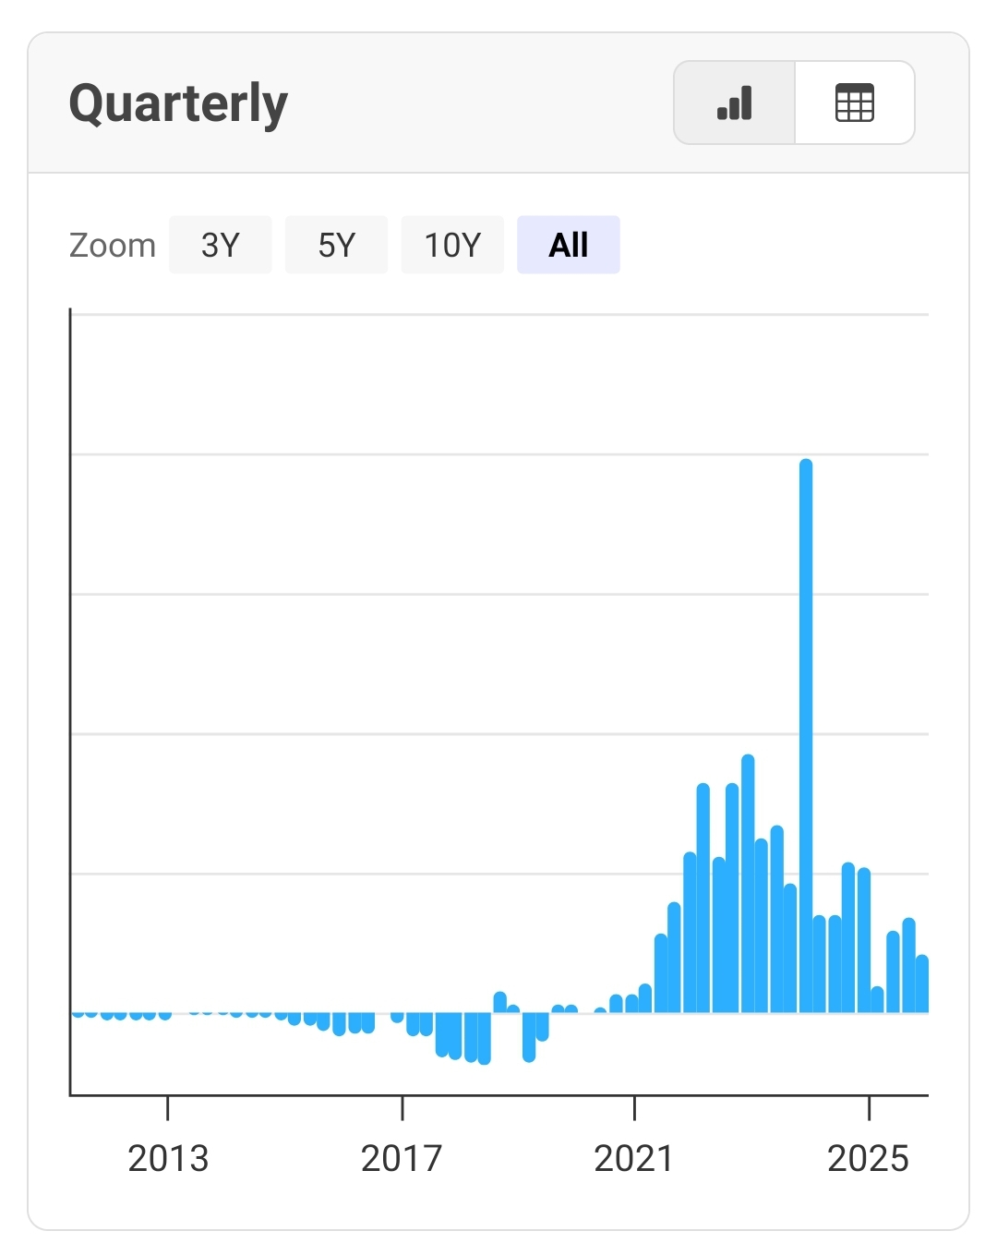
Task: Switch to table view icon
Action: click(855, 103)
